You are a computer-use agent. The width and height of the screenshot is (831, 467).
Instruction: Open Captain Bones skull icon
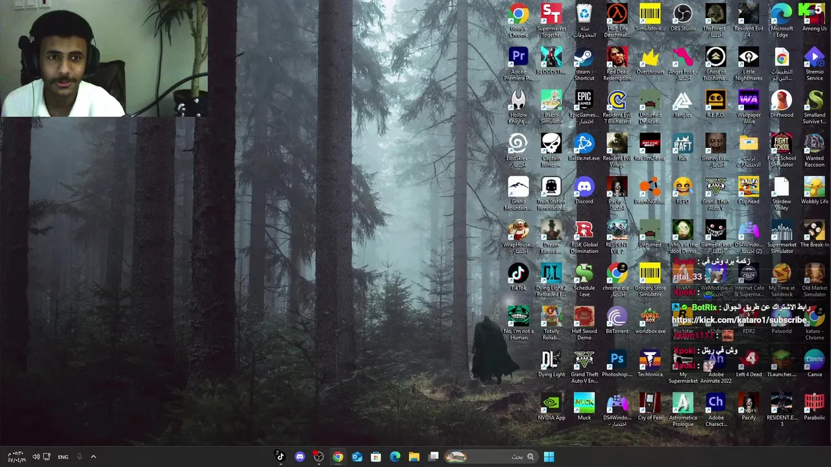551,150
